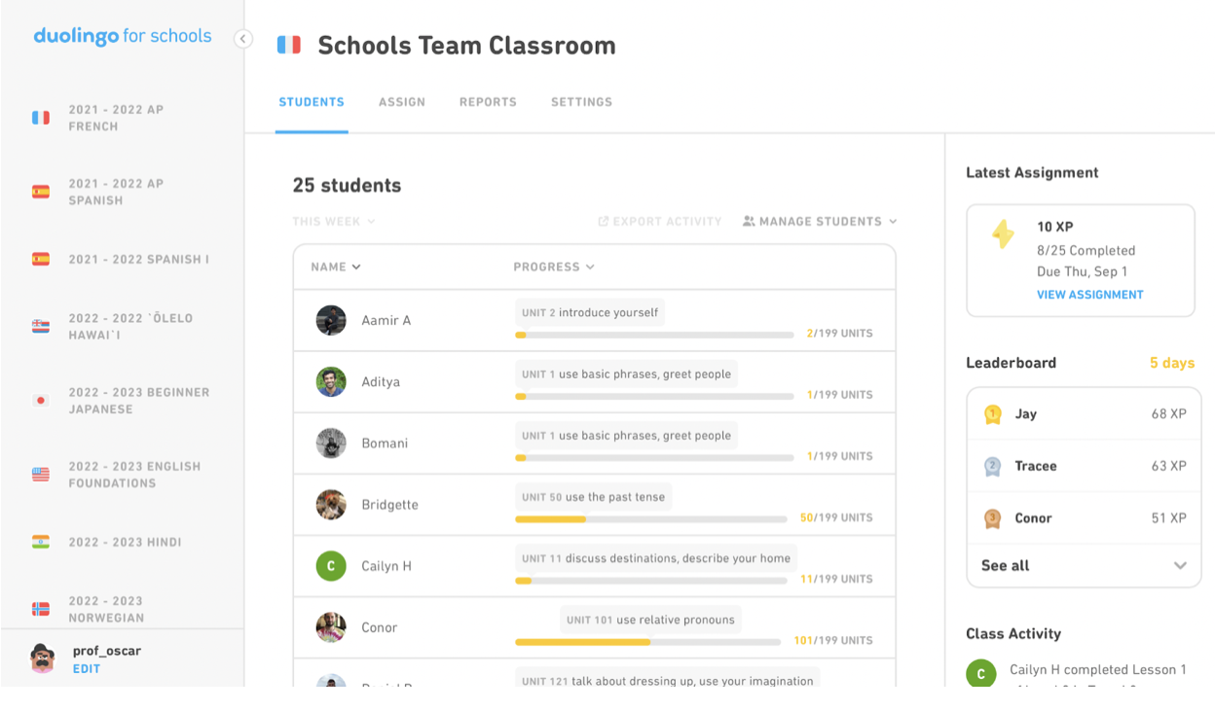1215x712 pixels.
Task: Click the prof_oscar avatar icon
Action: point(42,659)
